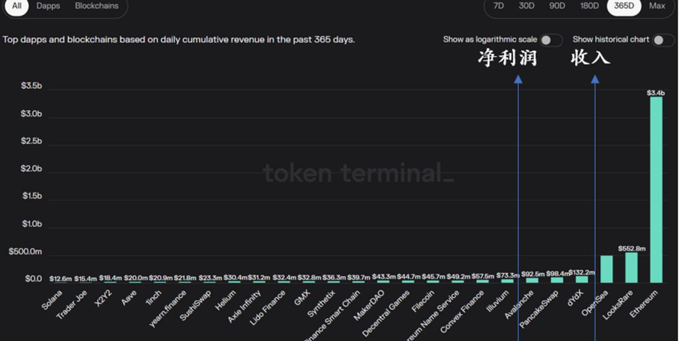Image resolution: width=681 pixels, height=341 pixels.
Task: Click the Synthetix axis label
Action: click(x=322, y=303)
